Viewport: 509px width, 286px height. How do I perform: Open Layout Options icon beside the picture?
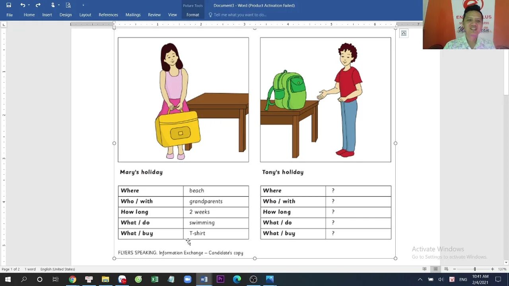pyautogui.click(x=404, y=33)
